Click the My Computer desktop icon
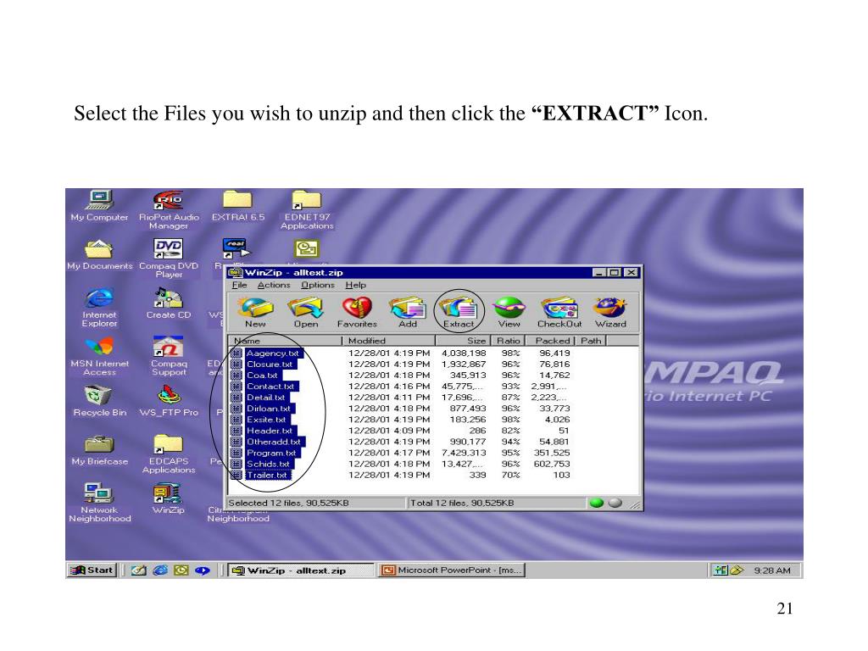The height and width of the screenshot is (651, 868). tap(100, 205)
